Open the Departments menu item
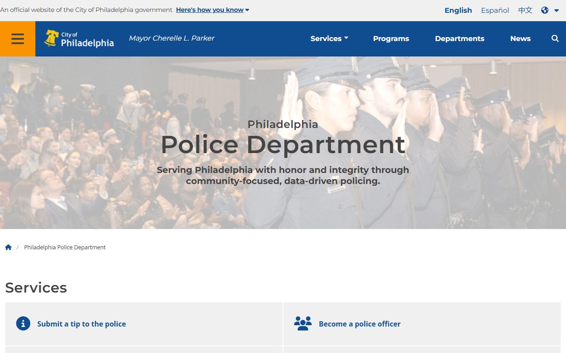The height and width of the screenshot is (353, 566). (x=459, y=38)
